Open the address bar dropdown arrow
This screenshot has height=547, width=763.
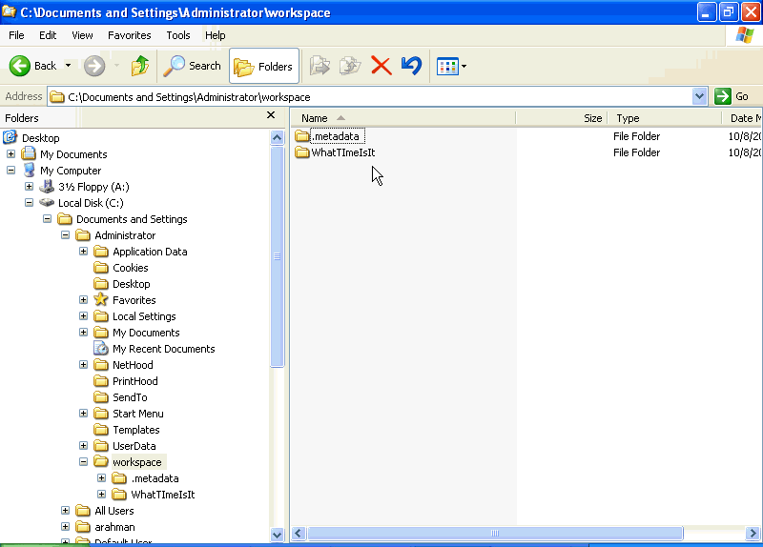699,96
